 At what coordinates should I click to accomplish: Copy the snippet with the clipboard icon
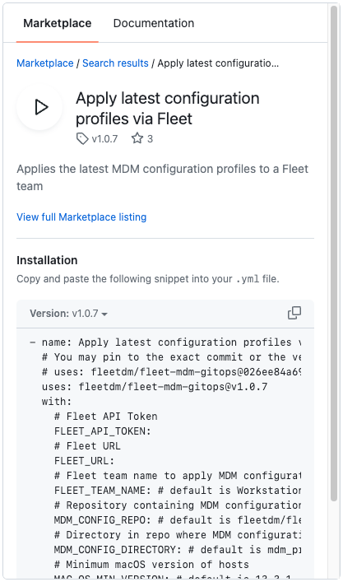[294, 313]
